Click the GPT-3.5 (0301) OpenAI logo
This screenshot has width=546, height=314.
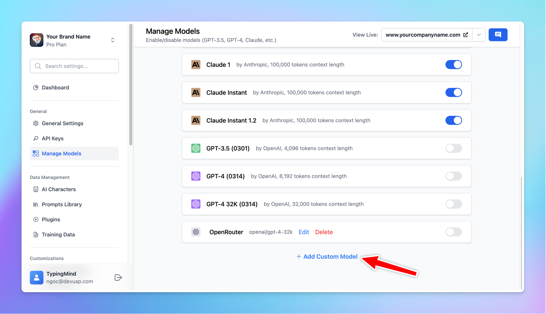196,148
